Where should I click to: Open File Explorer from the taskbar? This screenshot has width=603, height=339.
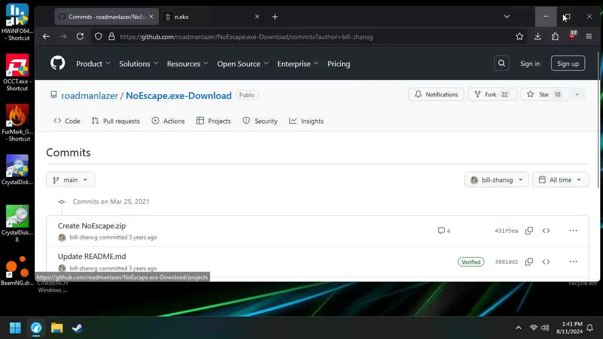pyautogui.click(x=57, y=328)
